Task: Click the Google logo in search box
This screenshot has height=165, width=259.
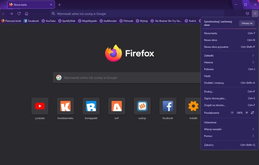Action: 59,77
